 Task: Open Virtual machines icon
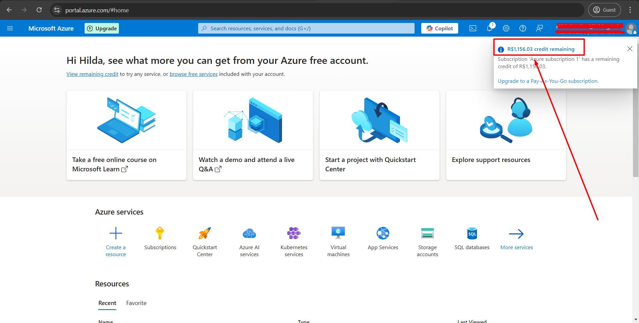click(338, 233)
